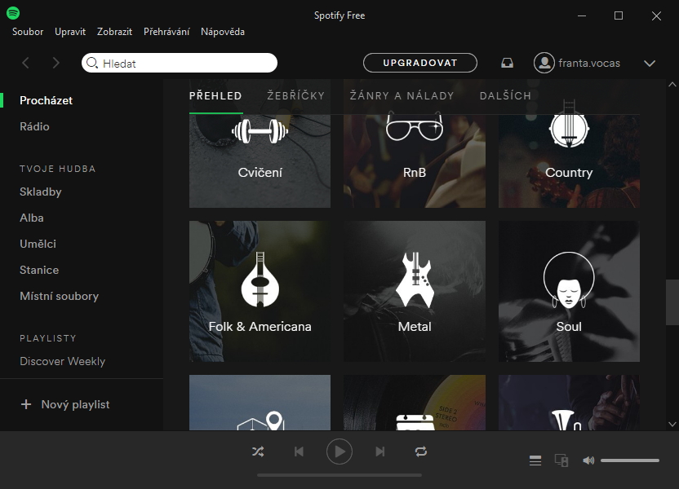Open the Soubor menu
The height and width of the screenshot is (489, 679).
(28, 32)
